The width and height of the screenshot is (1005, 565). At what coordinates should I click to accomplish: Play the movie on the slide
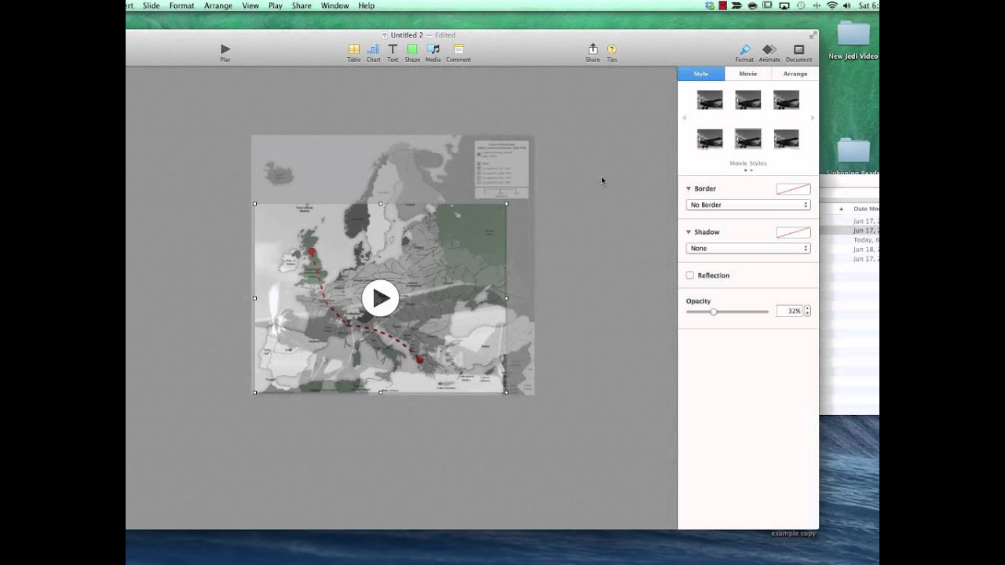click(380, 298)
